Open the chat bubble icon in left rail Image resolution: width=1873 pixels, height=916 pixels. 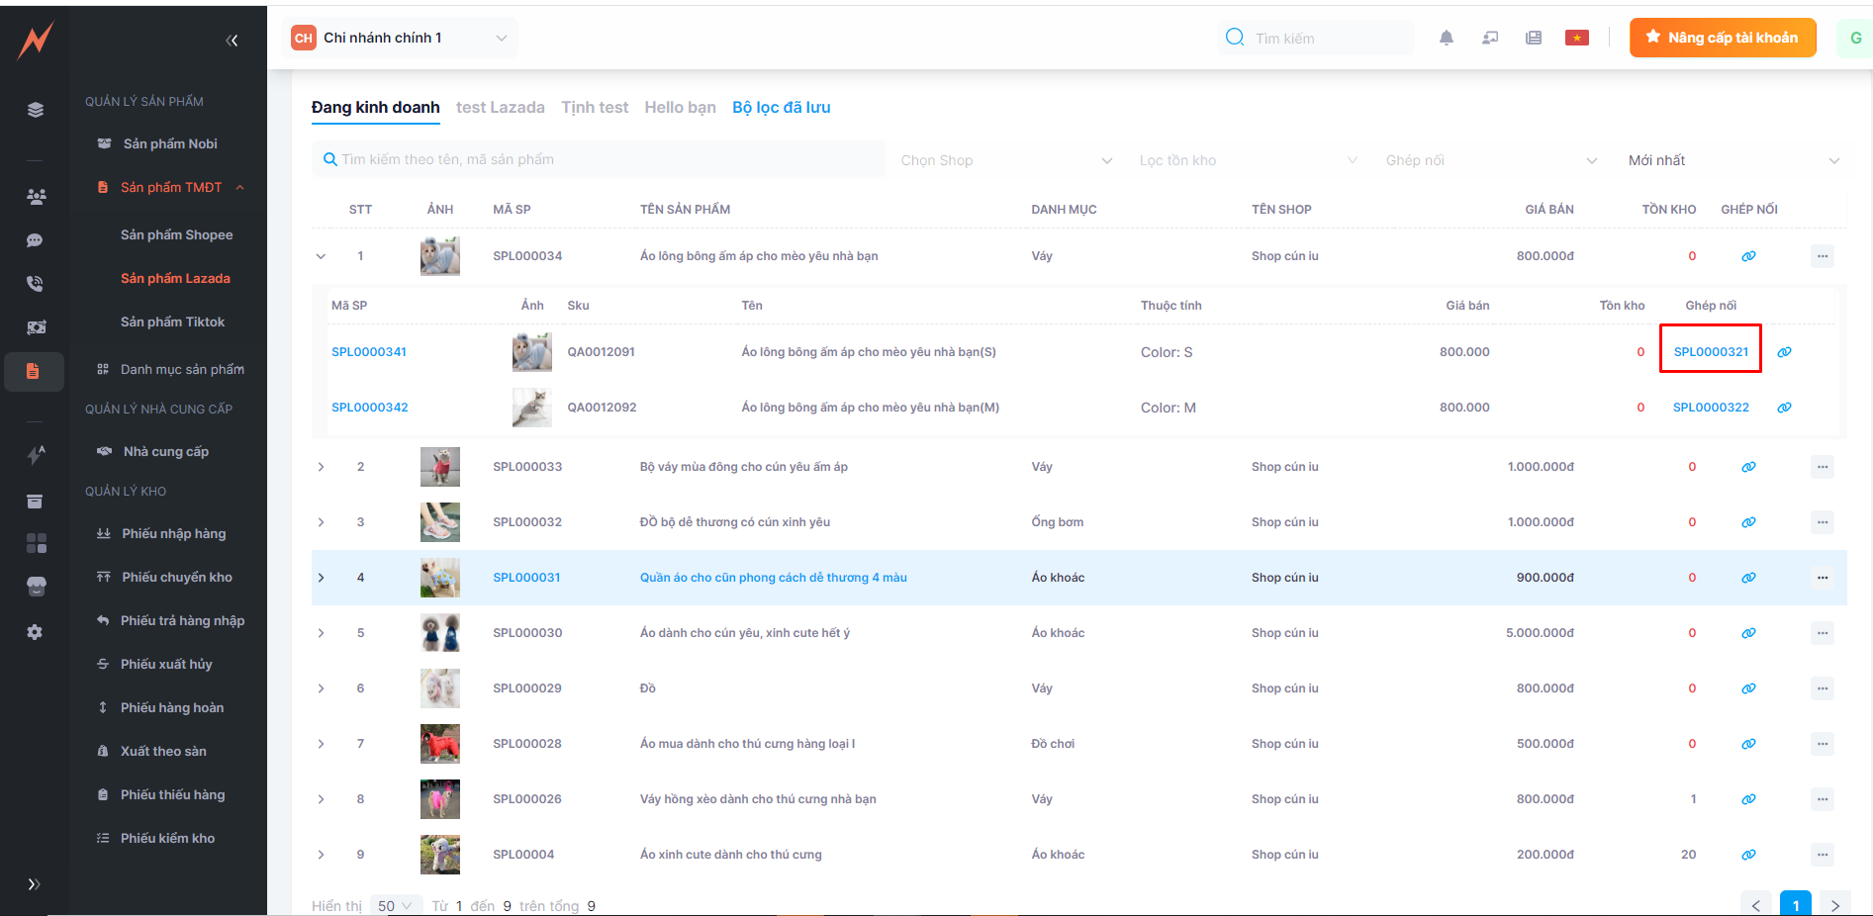click(x=35, y=240)
